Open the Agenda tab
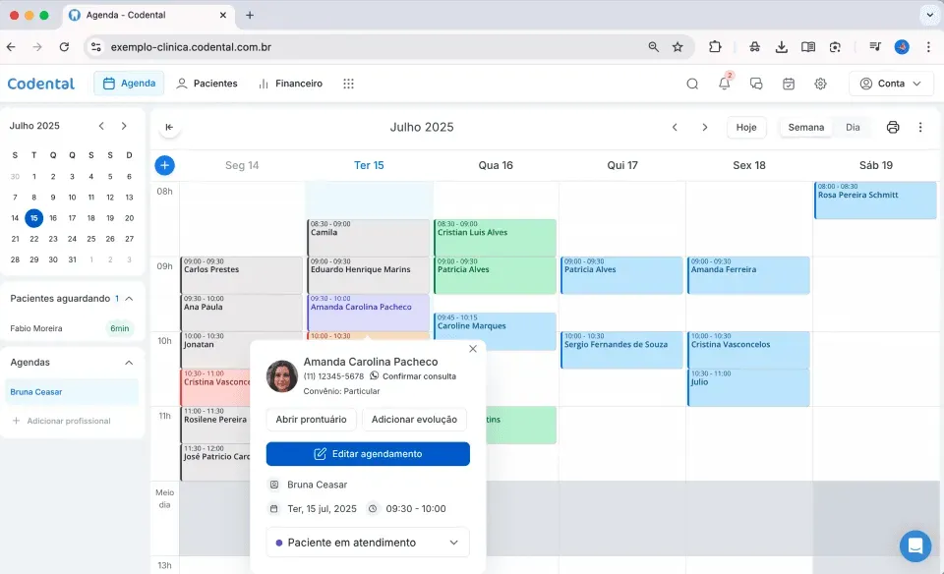Image resolution: width=944 pixels, height=574 pixels. coord(130,83)
